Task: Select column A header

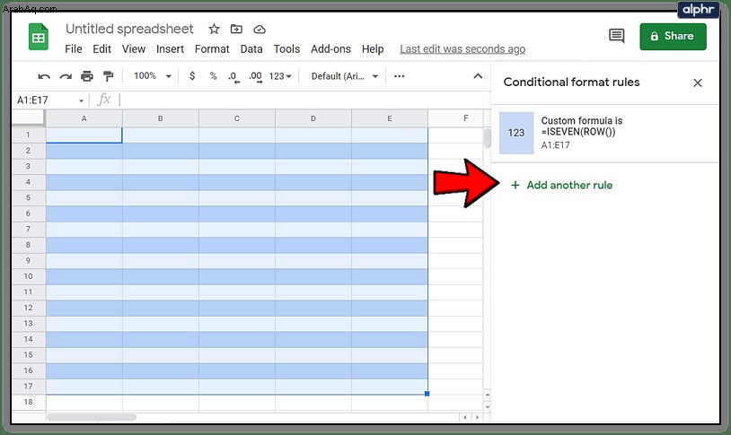Action: pyautogui.click(x=84, y=118)
